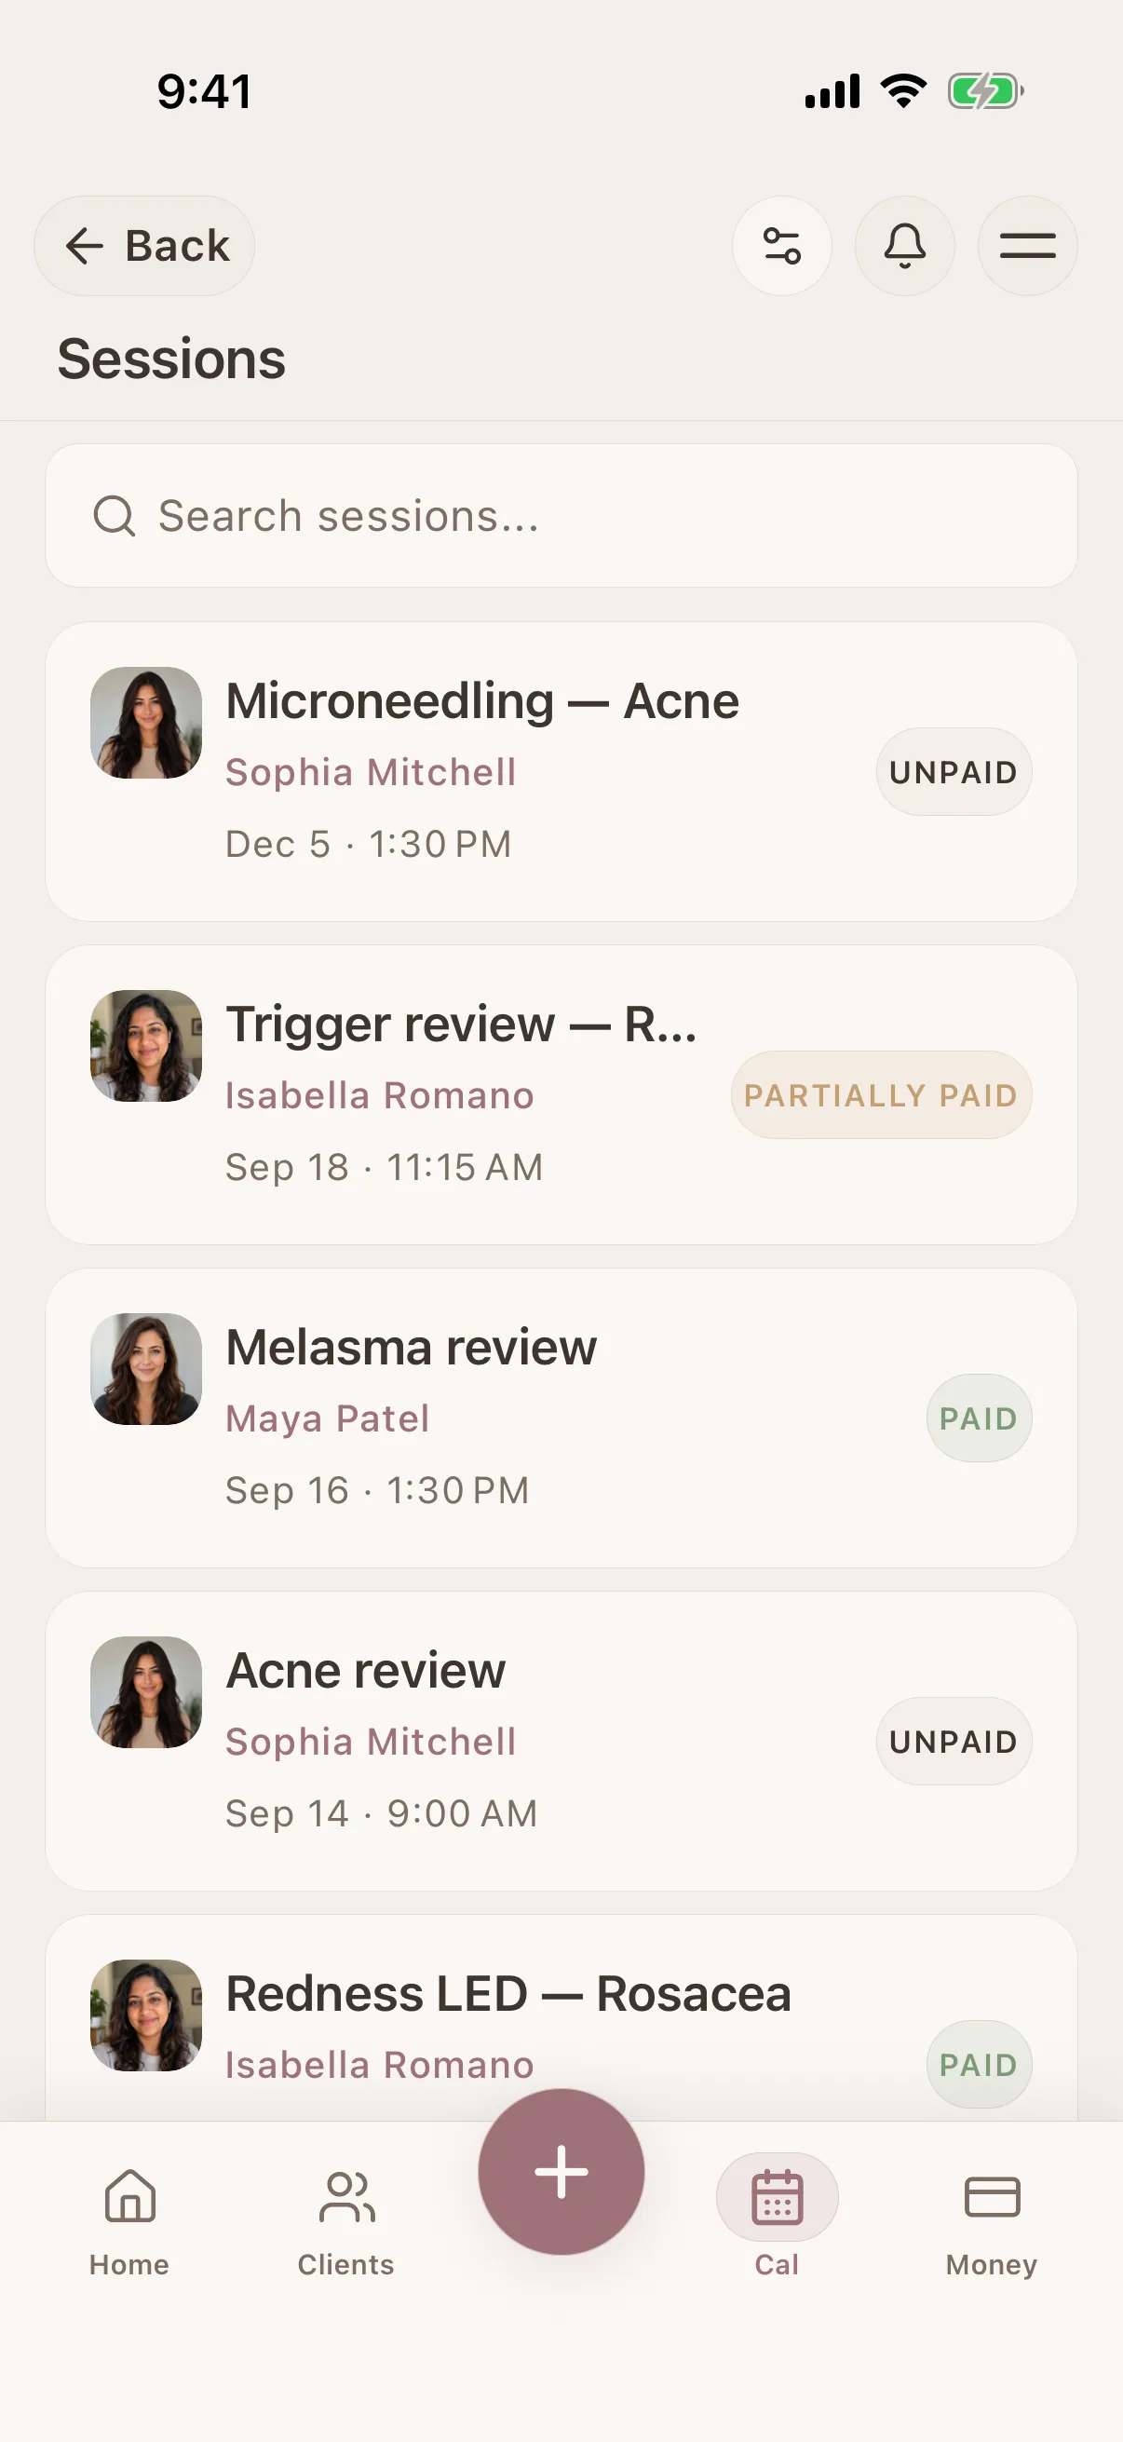Open notifications bell icon
Screen dimensions: 1123x2442
click(904, 246)
